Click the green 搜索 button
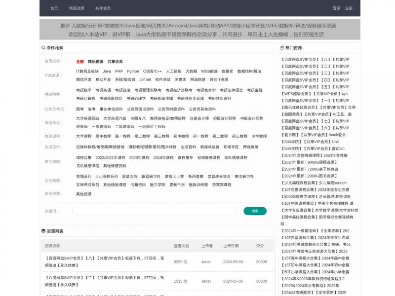 255,211
